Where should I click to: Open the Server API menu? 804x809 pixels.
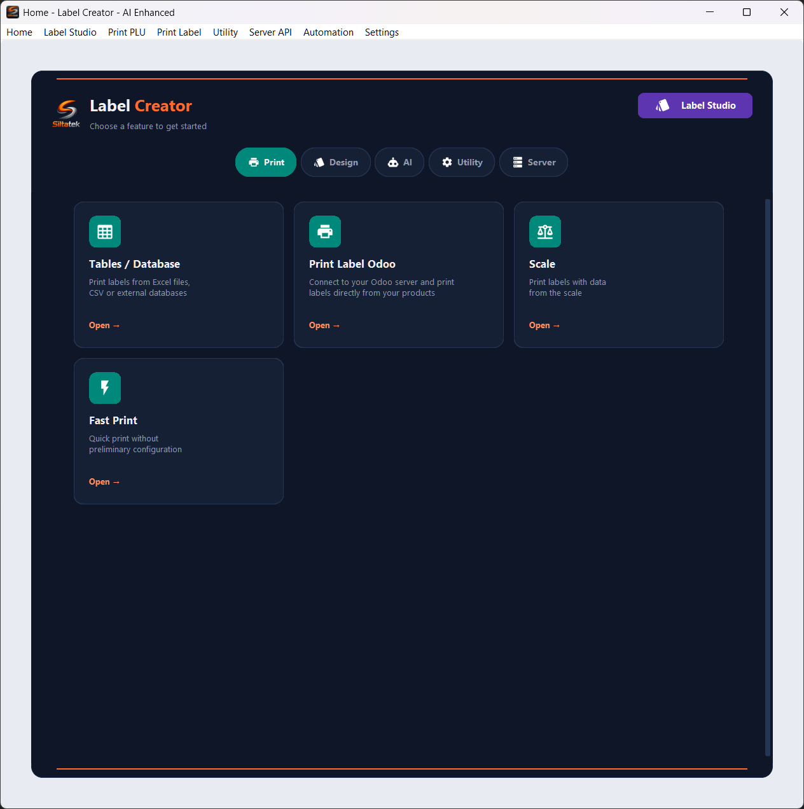tap(270, 32)
